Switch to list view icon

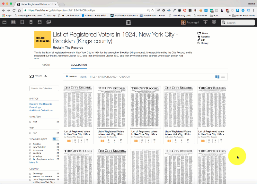coord(223,77)
